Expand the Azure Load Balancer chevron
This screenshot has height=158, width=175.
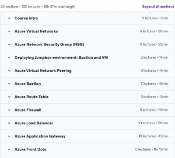click(x=9, y=123)
